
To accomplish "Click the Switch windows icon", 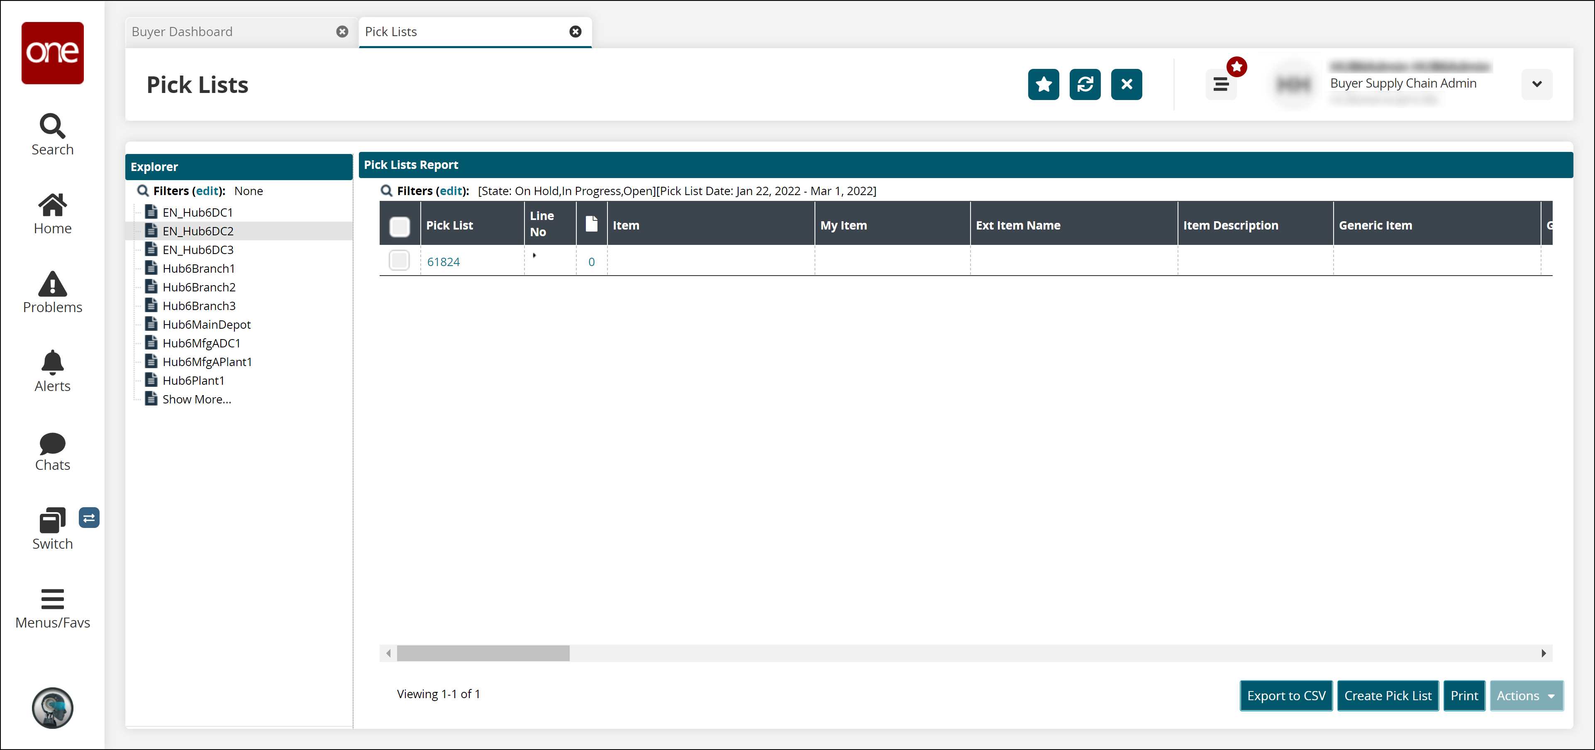I will tap(52, 521).
